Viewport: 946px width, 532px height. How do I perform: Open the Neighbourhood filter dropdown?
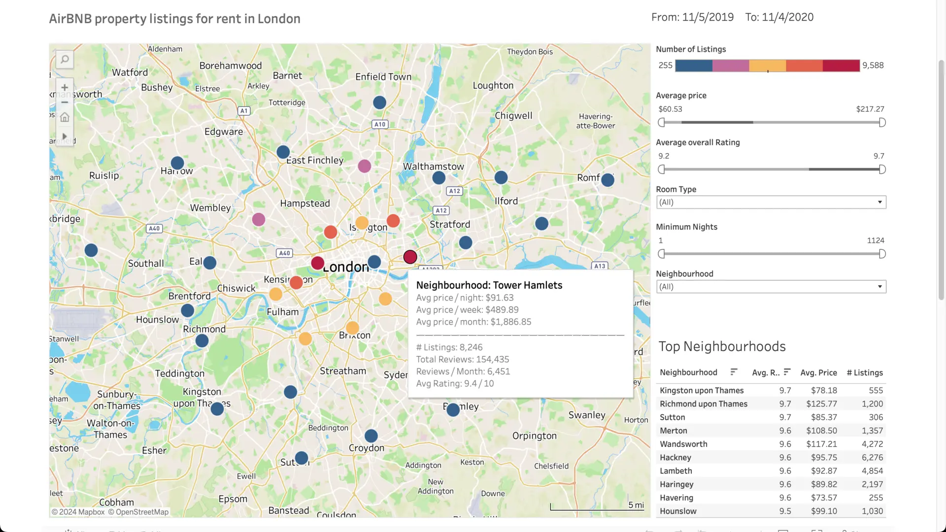pos(880,286)
